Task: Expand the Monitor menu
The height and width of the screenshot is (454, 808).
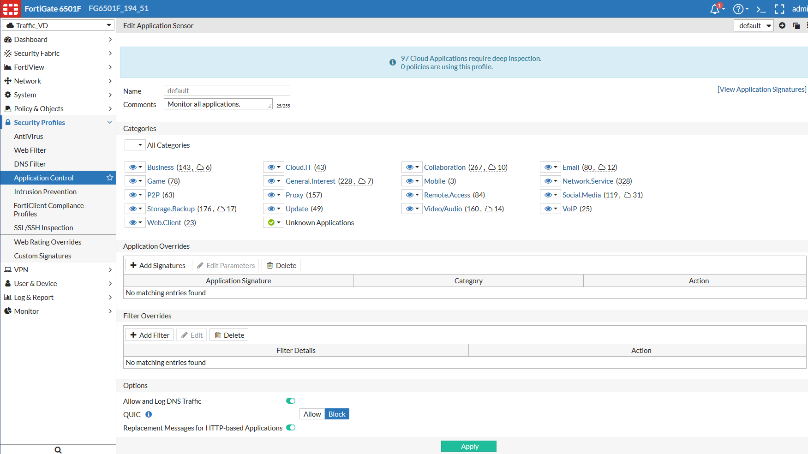Action: click(x=58, y=311)
